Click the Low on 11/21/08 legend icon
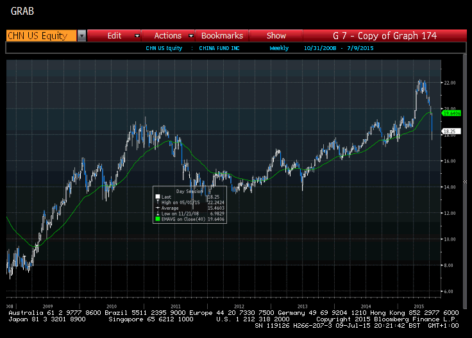The height and width of the screenshot is (338, 472). point(156,214)
